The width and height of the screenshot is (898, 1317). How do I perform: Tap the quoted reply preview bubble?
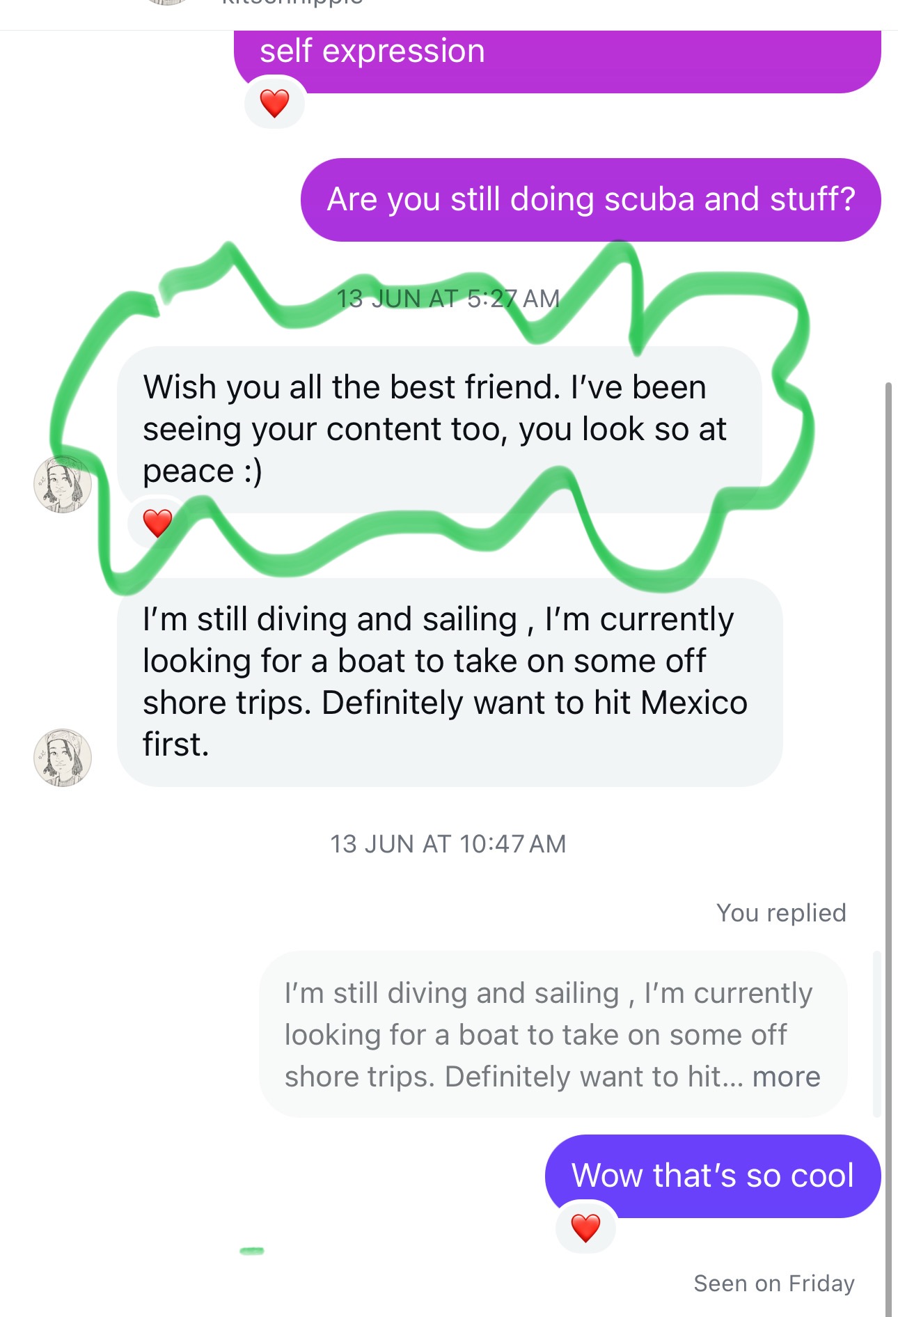pos(553,1035)
